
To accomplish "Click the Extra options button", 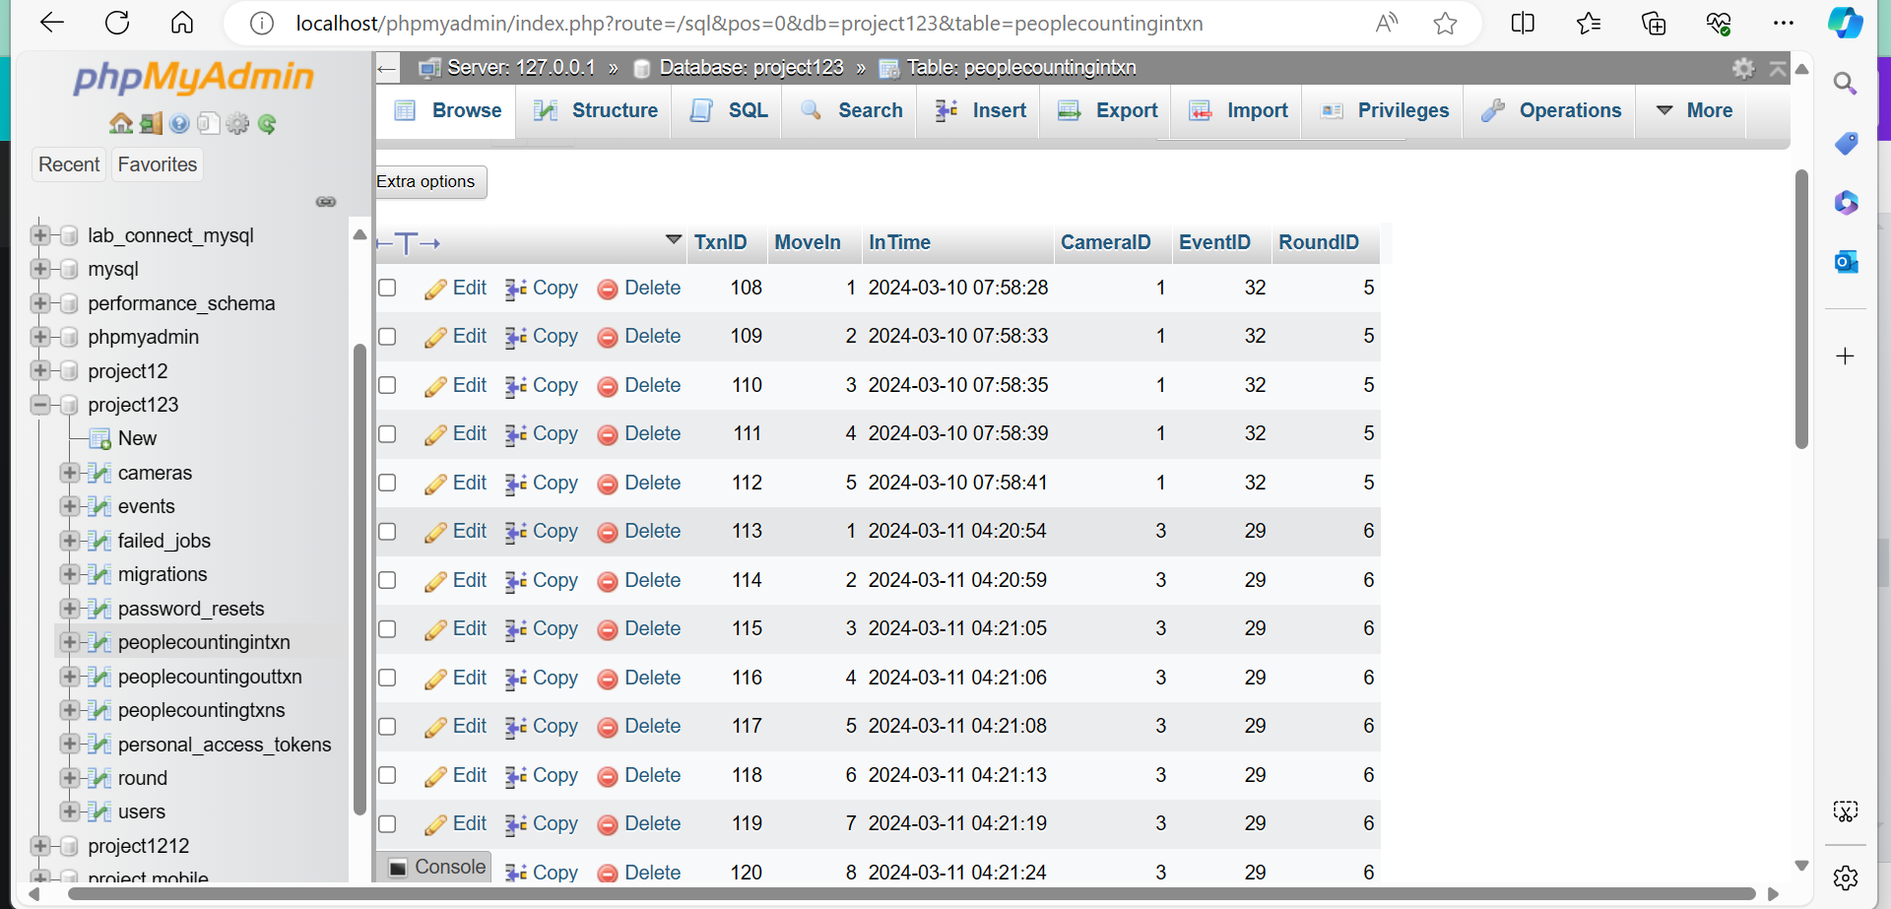I will pyautogui.click(x=429, y=181).
